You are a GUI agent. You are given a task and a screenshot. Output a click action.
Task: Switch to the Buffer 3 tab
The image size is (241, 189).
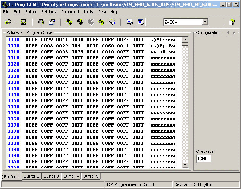(51, 176)
